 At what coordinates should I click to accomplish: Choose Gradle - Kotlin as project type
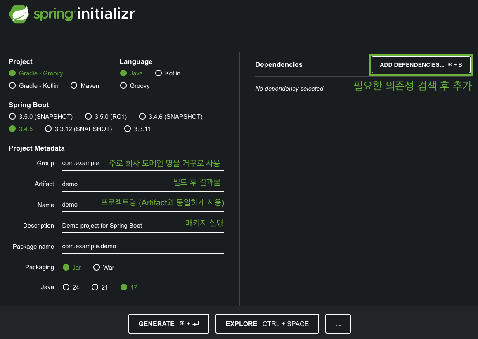(34, 86)
